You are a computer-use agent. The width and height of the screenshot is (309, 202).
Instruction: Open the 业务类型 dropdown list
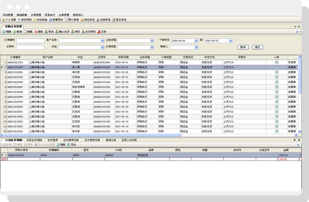pyautogui.click(x=152, y=41)
